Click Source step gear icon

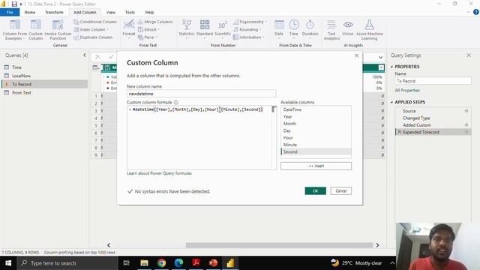click(466, 111)
